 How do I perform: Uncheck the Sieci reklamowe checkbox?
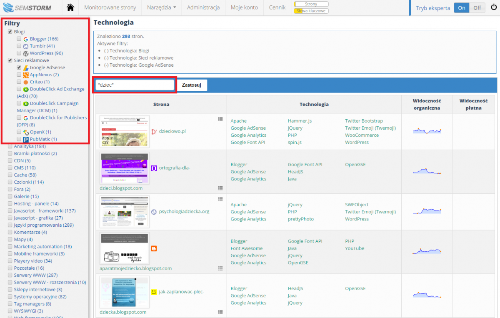click(x=10, y=60)
